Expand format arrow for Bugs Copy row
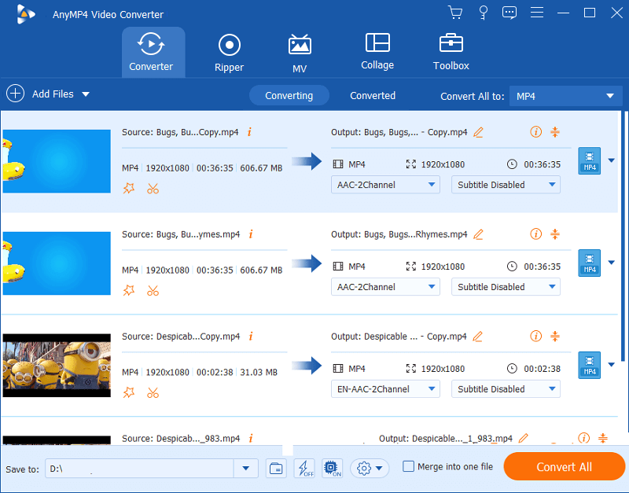Screen dimensions: 629x493 pyautogui.click(x=612, y=160)
